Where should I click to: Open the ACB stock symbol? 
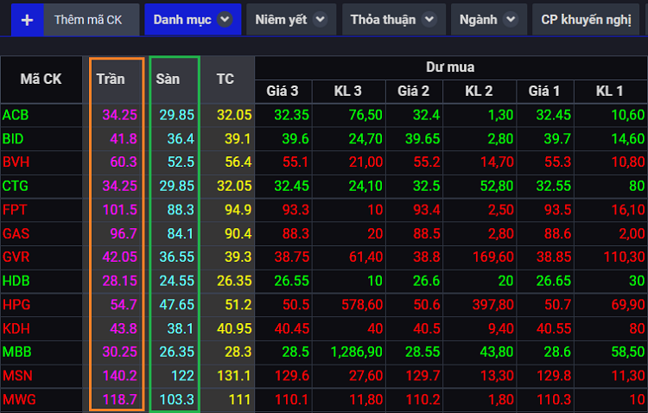click(x=15, y=115)
